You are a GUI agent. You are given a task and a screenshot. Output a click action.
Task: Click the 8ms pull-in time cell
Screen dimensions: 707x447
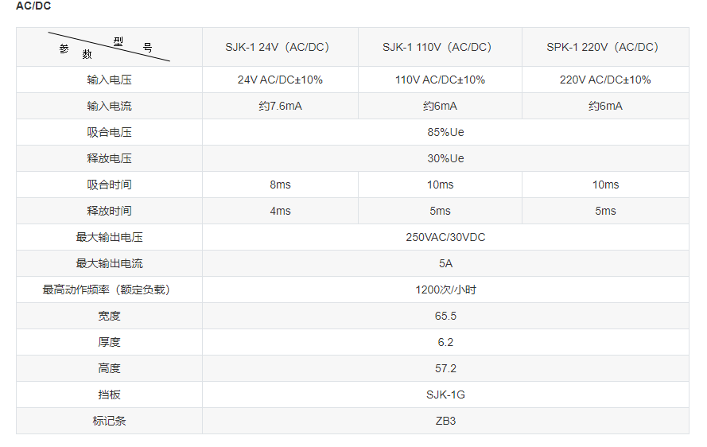[x=280, y=185]
